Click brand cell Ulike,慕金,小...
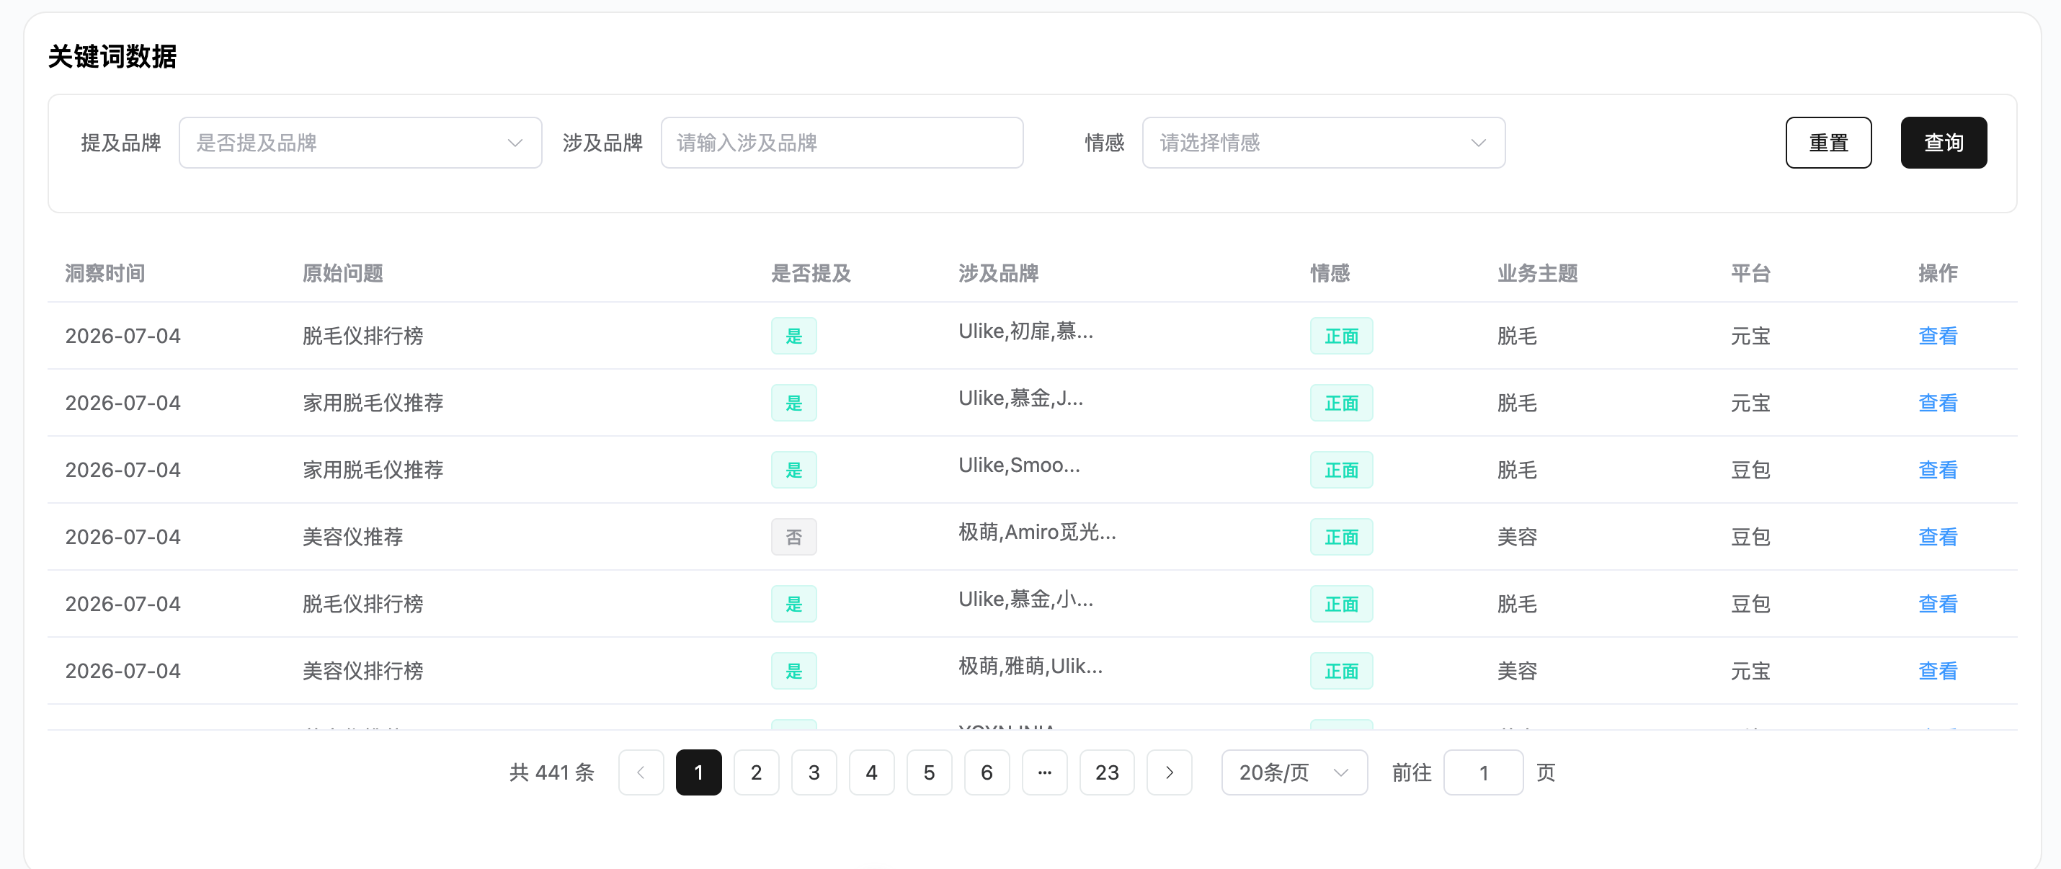Screen dimensions: 2061x869 (1025, 600)
